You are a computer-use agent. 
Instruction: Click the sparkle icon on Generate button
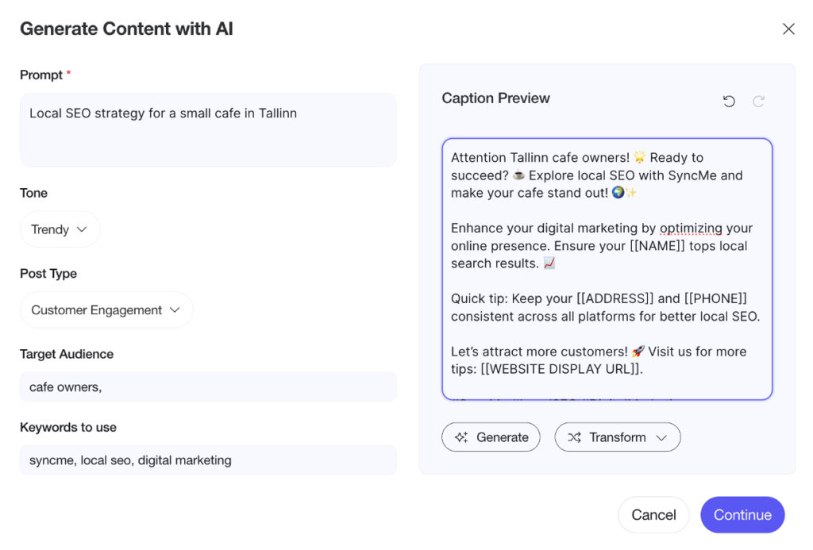[461, 437]
